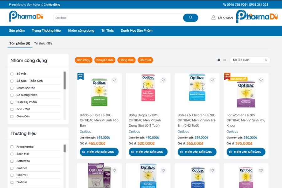Switch to list view layout
282x188 pixels.
coord(225,60)
